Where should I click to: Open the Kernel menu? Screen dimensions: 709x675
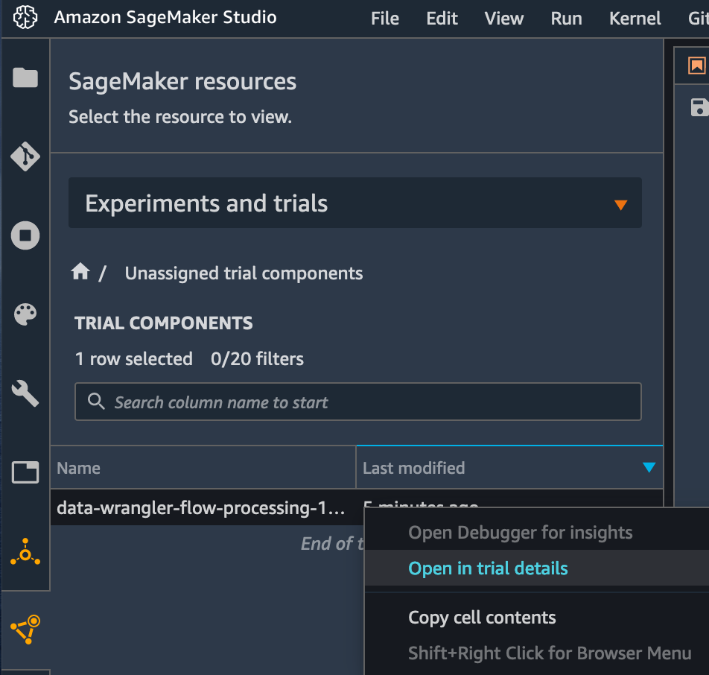coord(635,19)
